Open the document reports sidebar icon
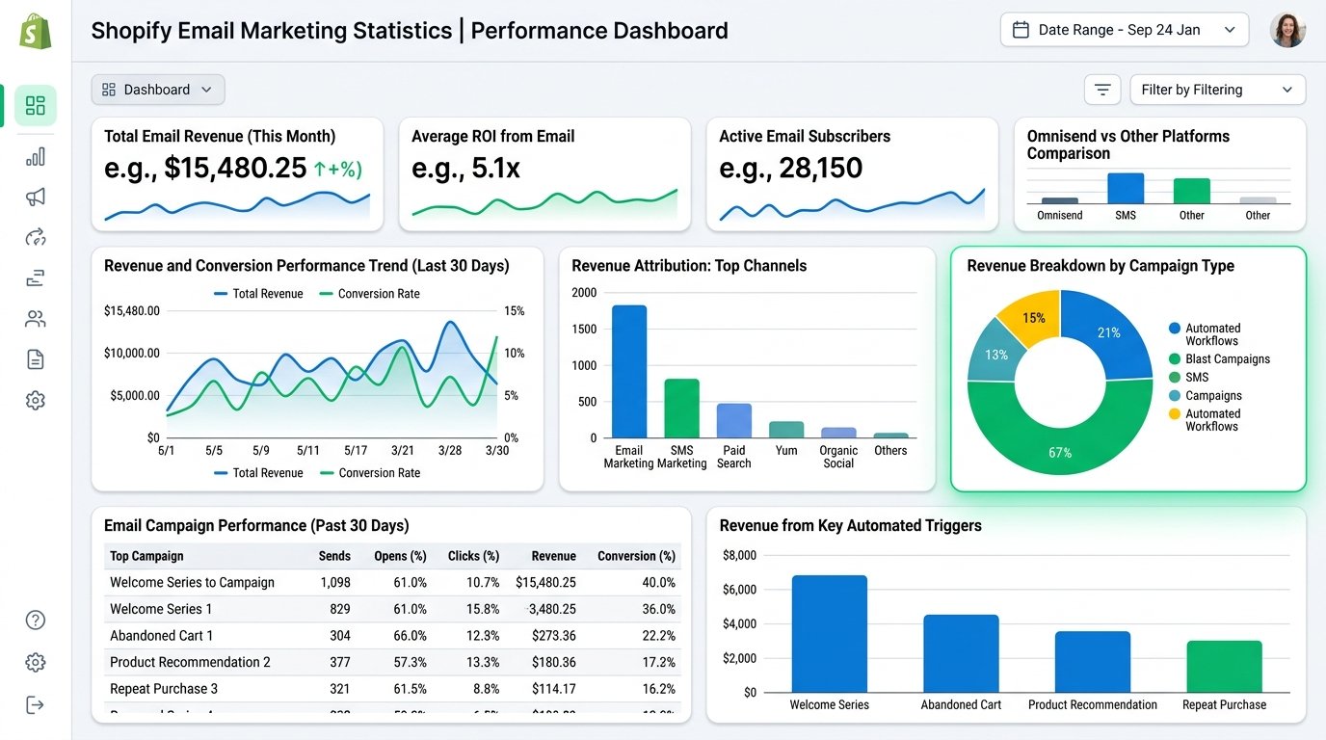This screenshot has width=1326, height=740. coord(36,359)
